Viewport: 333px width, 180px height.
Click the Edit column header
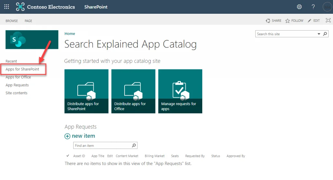click(x=110, y=156)
